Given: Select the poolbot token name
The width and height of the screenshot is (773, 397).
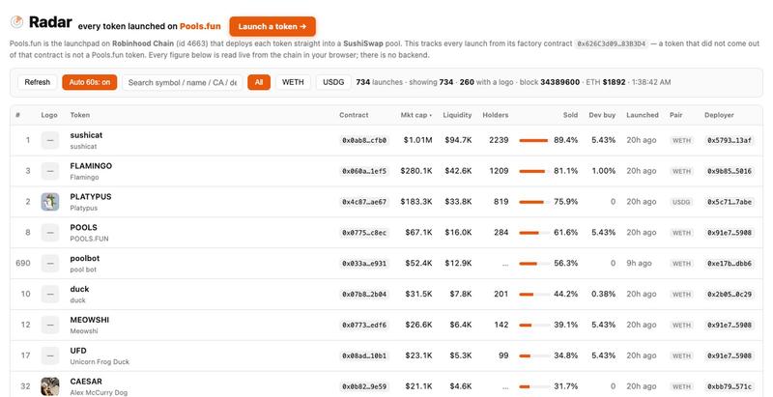Looking at the screenshot, I should click(85, 258).
